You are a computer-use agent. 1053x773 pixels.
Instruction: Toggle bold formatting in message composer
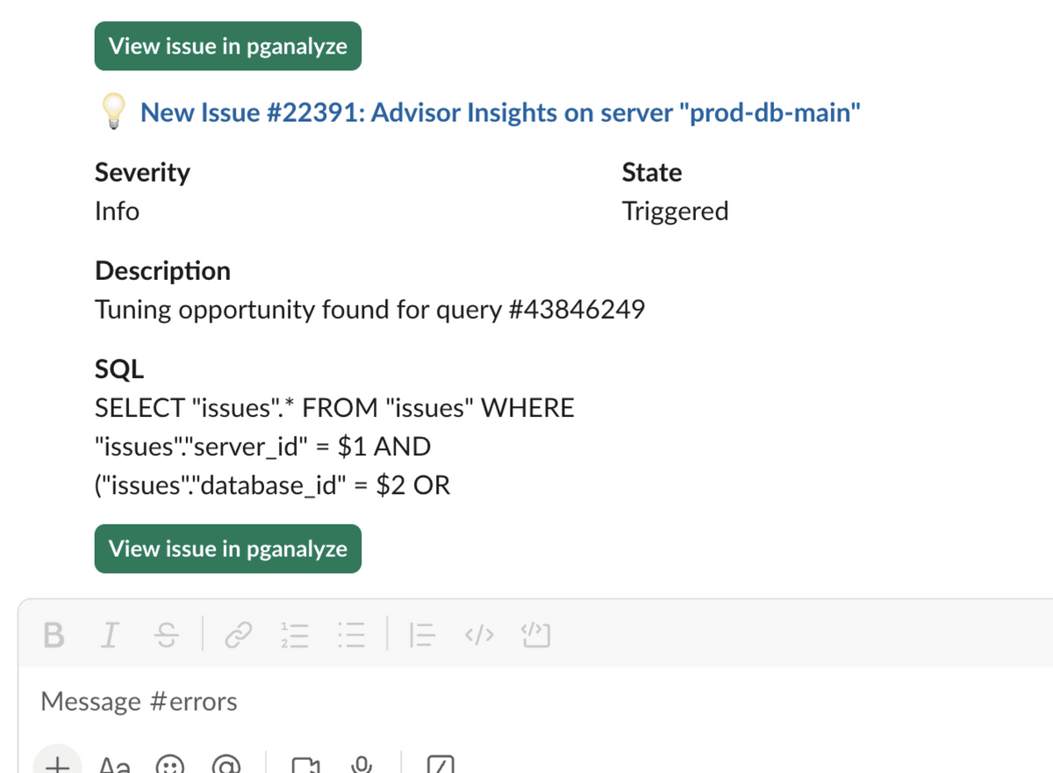click(54, 634)
